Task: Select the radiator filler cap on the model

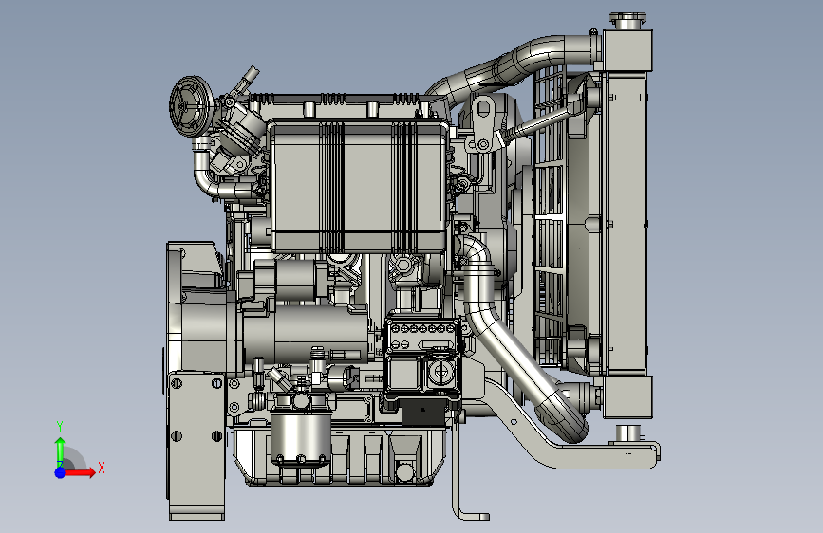Action: (627, 22)
